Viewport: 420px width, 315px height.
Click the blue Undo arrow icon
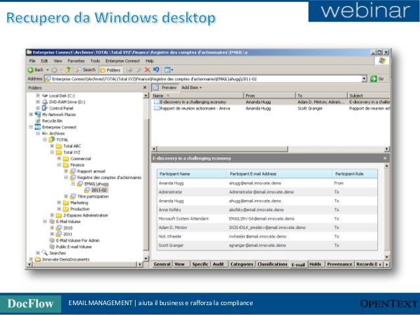[x=156, y=70]
